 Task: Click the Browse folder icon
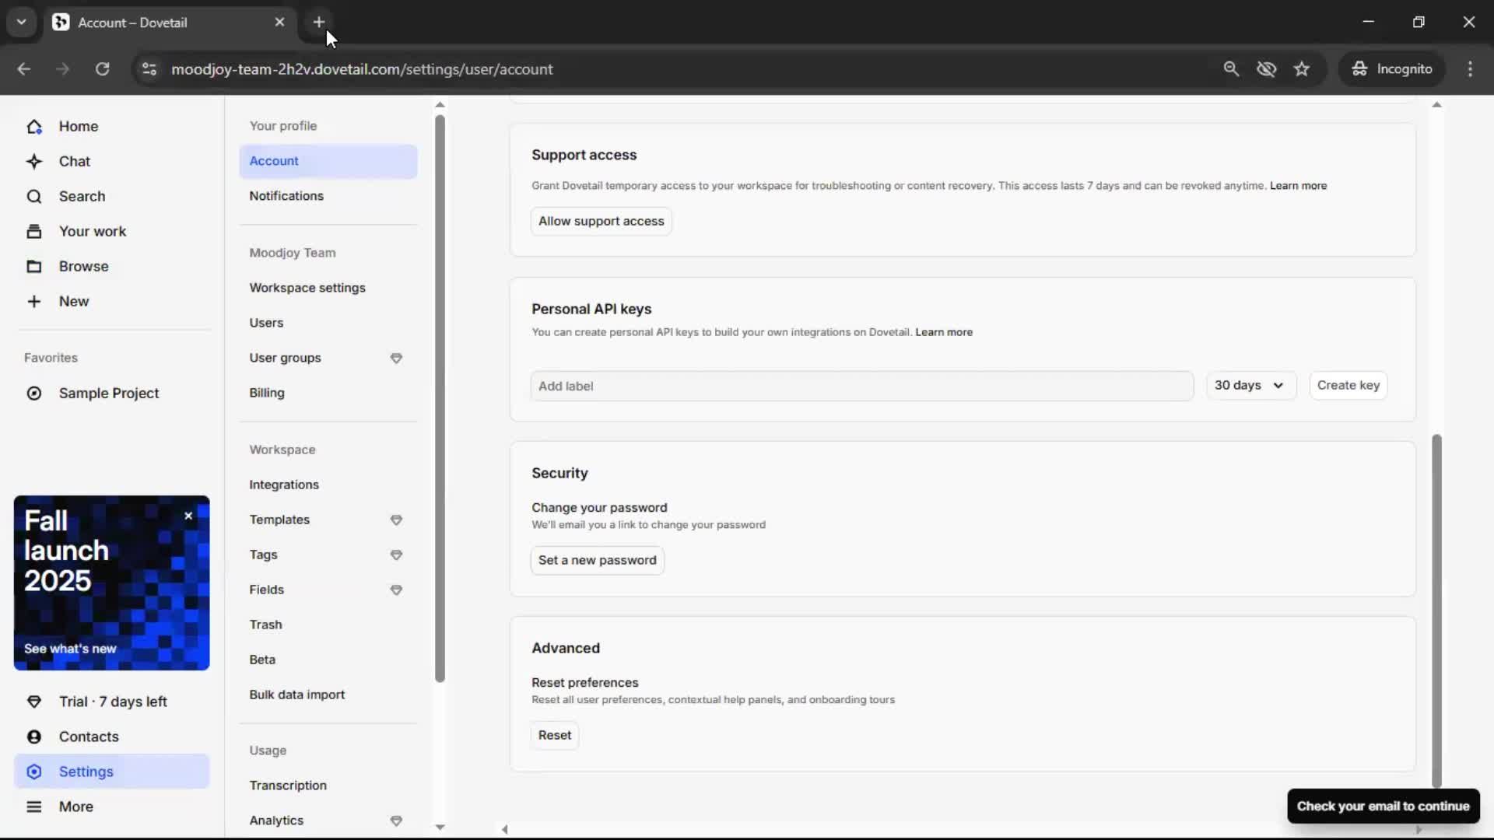(34, 266)
